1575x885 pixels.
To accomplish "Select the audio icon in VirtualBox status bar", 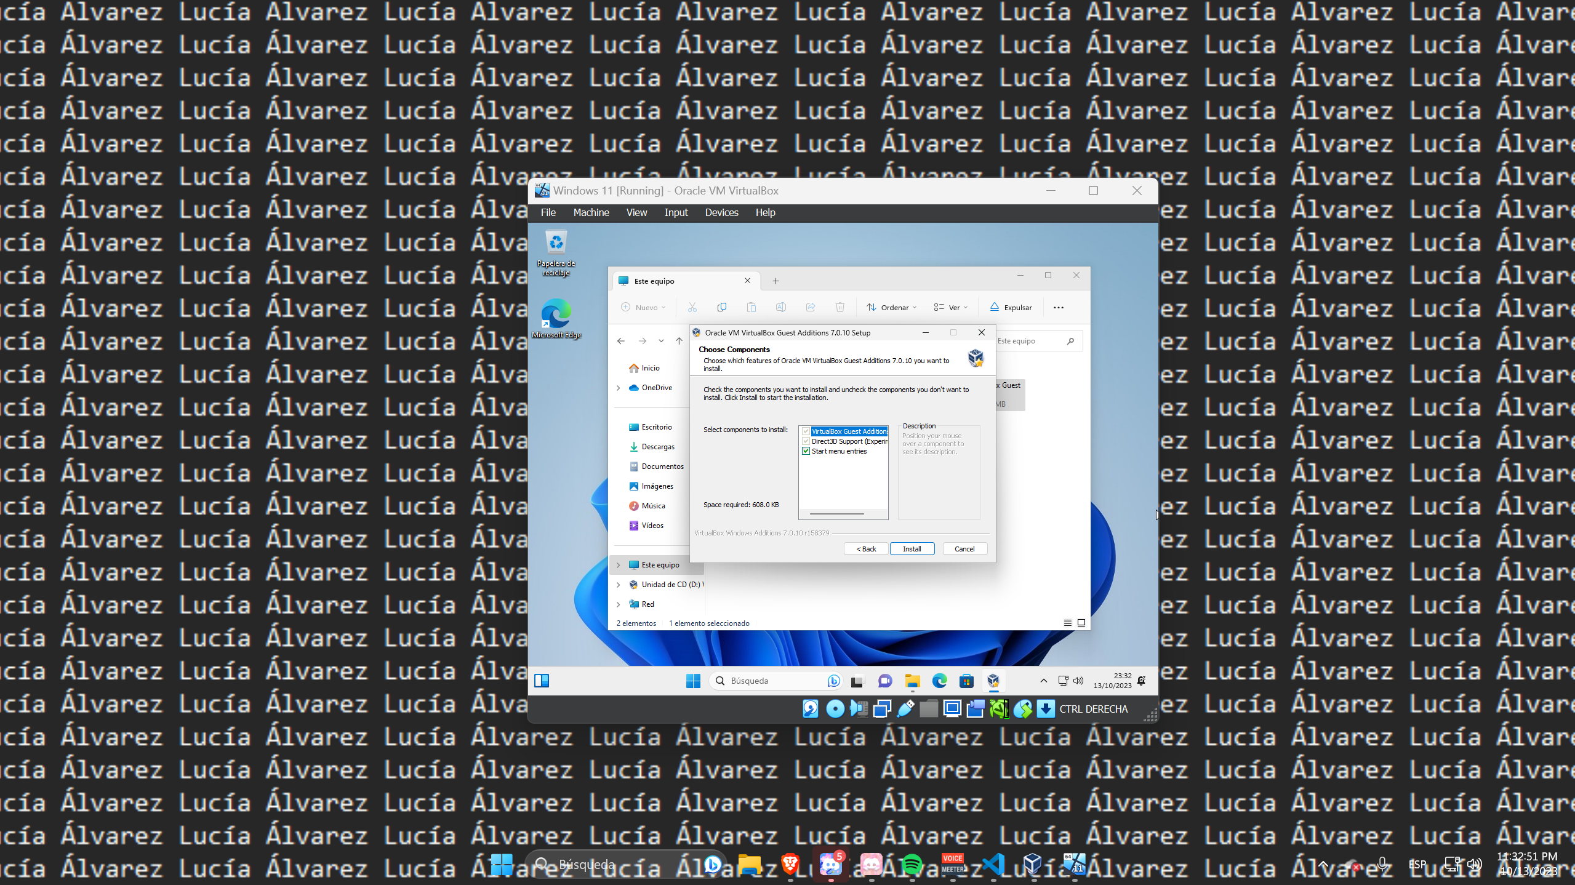I will (858, 708).
